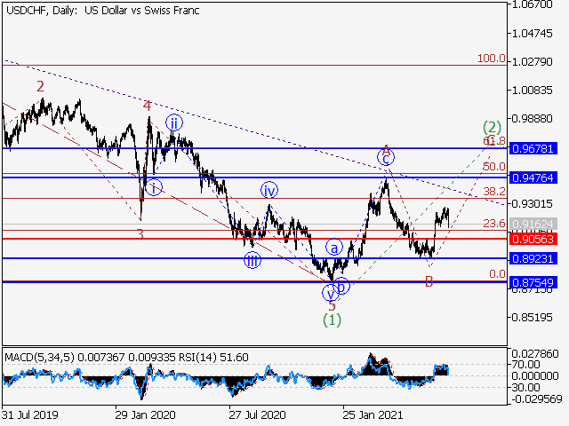Image resolution: width=569 pixels, height=426 pixels.
Task: Select the circled blue ii wave marker
Action: pyautogui.click(x=174, y=123)
